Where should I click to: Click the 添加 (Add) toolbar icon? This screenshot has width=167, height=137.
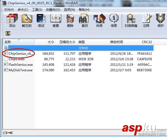(12, 18)
